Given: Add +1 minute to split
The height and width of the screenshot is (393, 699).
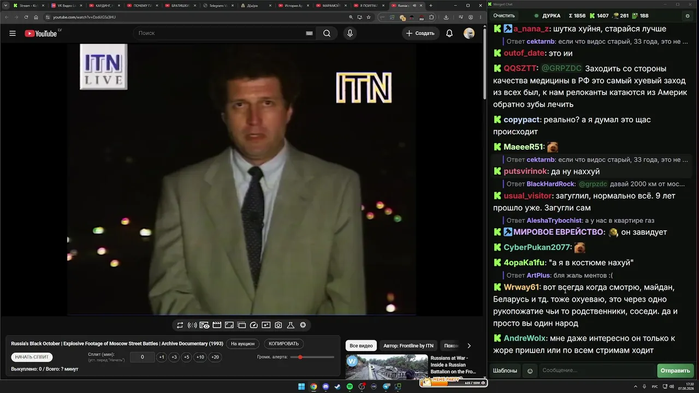Looking at the screenshot, I should [161, 357].
